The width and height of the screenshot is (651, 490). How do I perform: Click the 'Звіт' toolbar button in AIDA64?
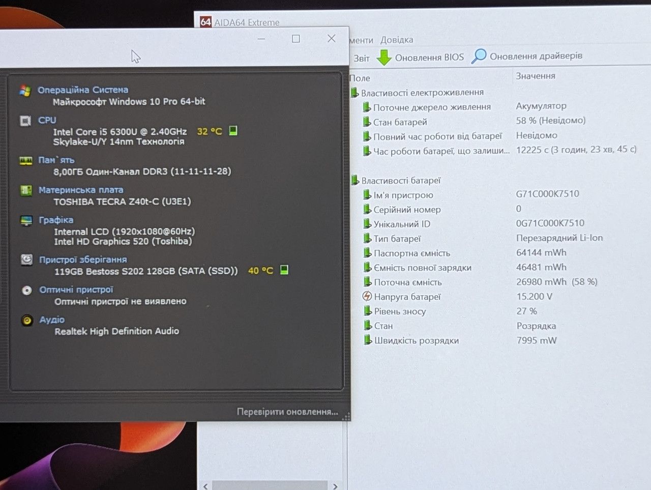point(362,58)
